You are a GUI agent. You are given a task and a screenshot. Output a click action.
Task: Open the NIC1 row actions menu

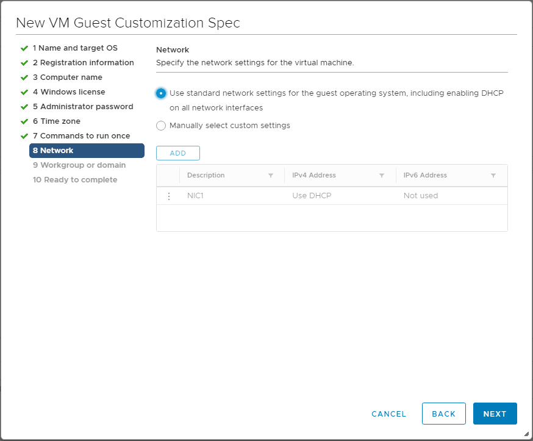[169, 196]
